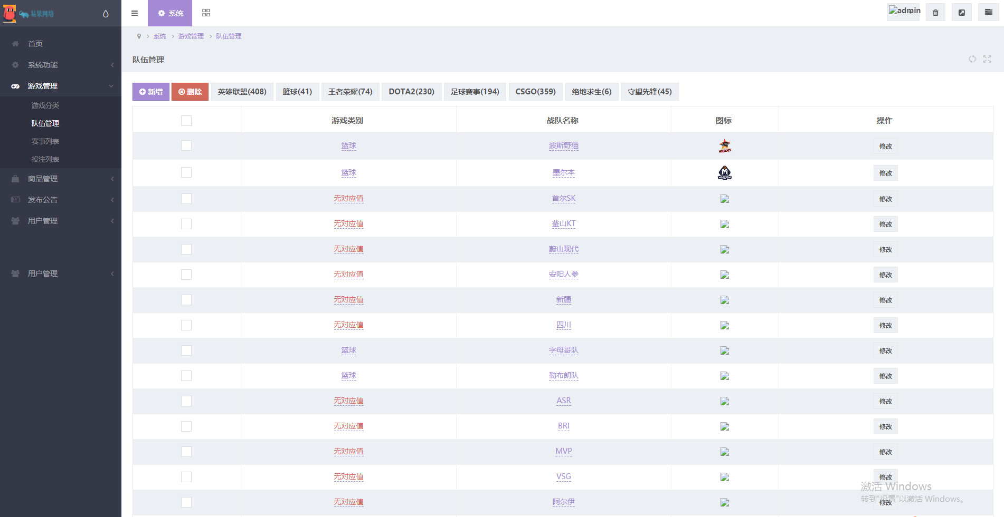Open 赛事列表 in the sidebar submenu
The width and height of the screenshot is (1004, 517).
tap(45, 141)
